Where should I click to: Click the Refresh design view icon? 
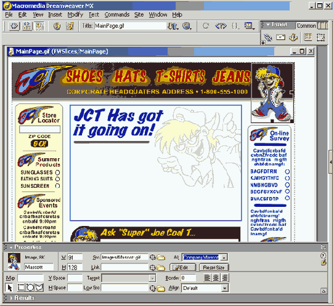pos(206,26)
